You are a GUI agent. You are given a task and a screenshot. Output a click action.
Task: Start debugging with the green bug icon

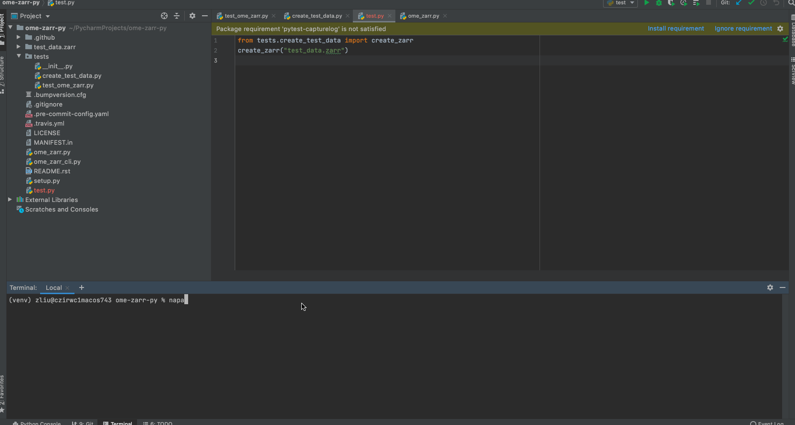658,3
